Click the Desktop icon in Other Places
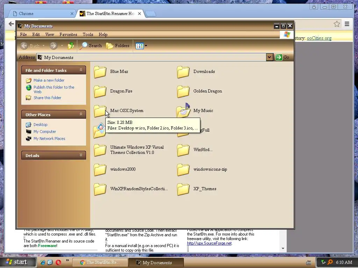The width and height of the screenshot is (358, 268). click(x=29, y=125)
